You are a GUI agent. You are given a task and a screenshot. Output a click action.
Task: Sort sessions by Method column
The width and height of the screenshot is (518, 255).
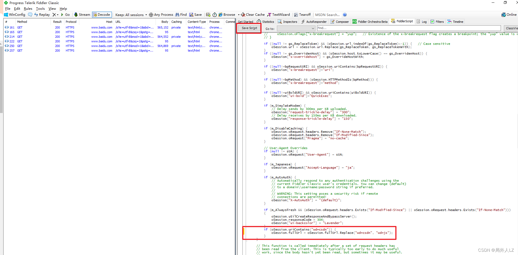pos(33,22)
